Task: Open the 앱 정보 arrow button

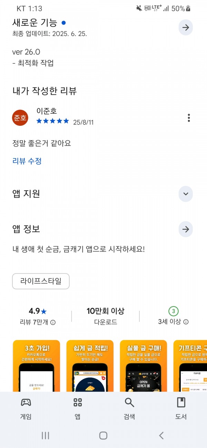Action: click(186, 229)
